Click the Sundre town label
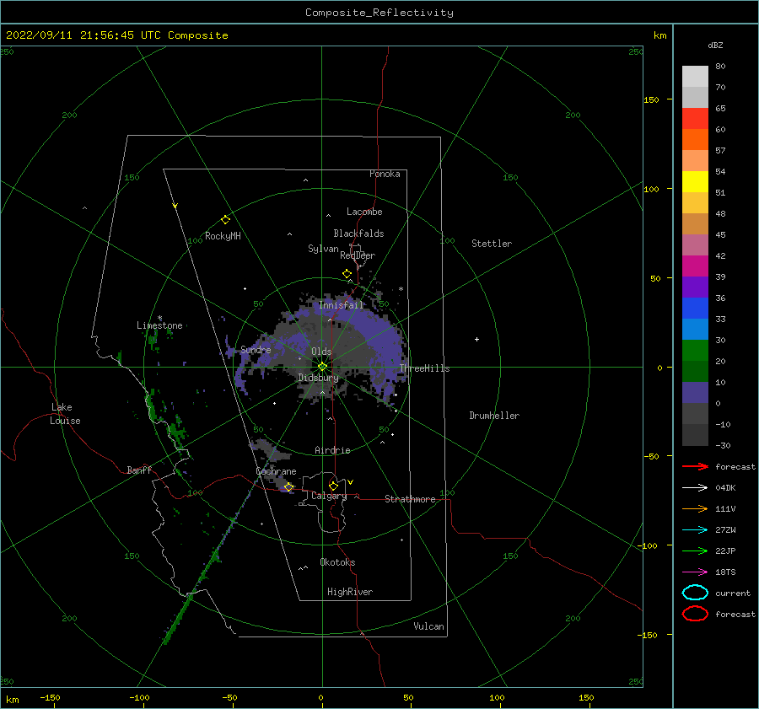This screenshot has height=709, width=759. (x=256, y=350)
